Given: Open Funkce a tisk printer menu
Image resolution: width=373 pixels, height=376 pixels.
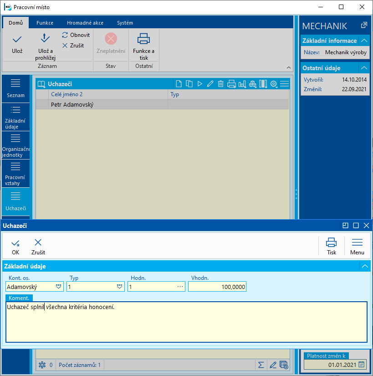Looking at the screenshot, I should (144, 47).
